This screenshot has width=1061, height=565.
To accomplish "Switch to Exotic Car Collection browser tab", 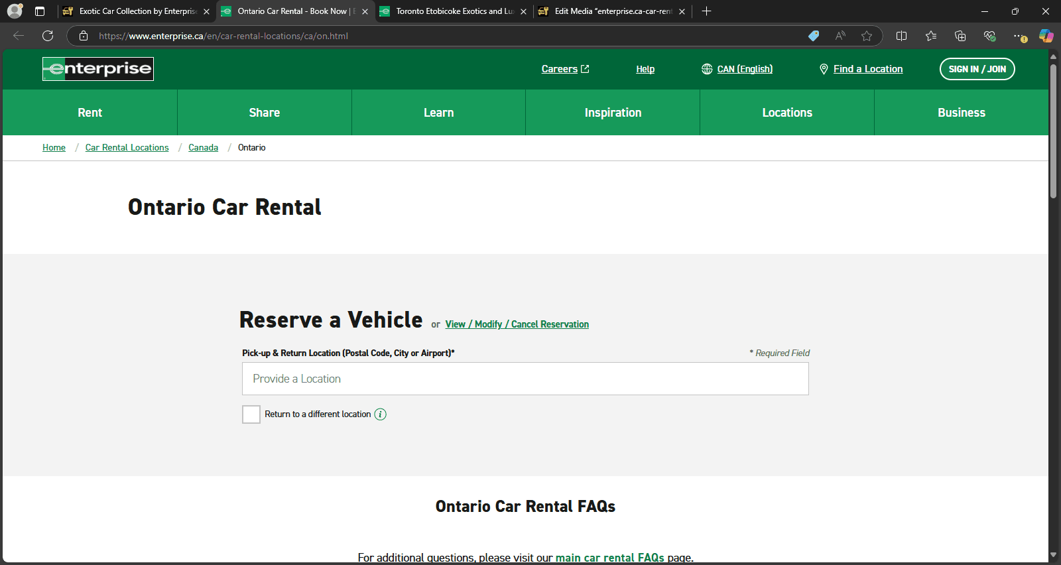I will [137, 11].
